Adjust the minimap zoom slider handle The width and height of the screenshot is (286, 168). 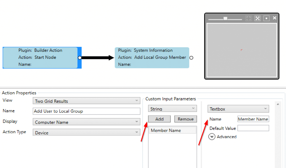[x=225, y=19]
